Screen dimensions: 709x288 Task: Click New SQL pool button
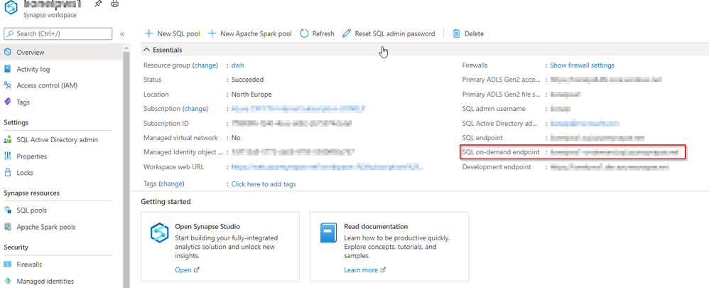click(172, 33)
